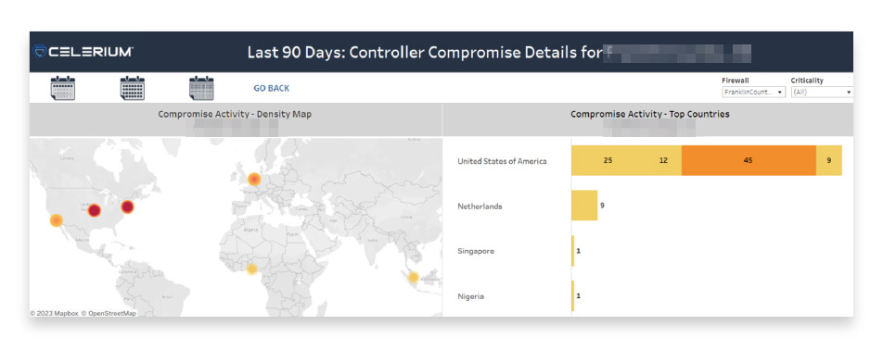
Task: Click the Celerium shield logo
Action: (40, 52)
